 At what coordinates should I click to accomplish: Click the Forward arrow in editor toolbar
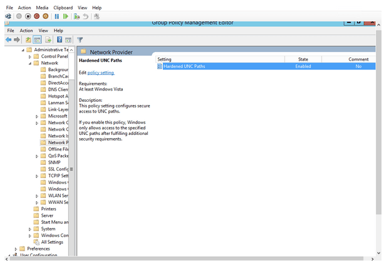[x=17, y=39]
